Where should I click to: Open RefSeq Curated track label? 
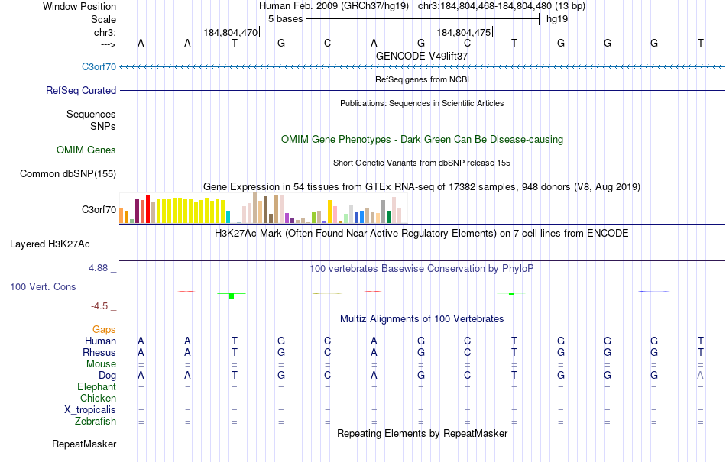80,90
